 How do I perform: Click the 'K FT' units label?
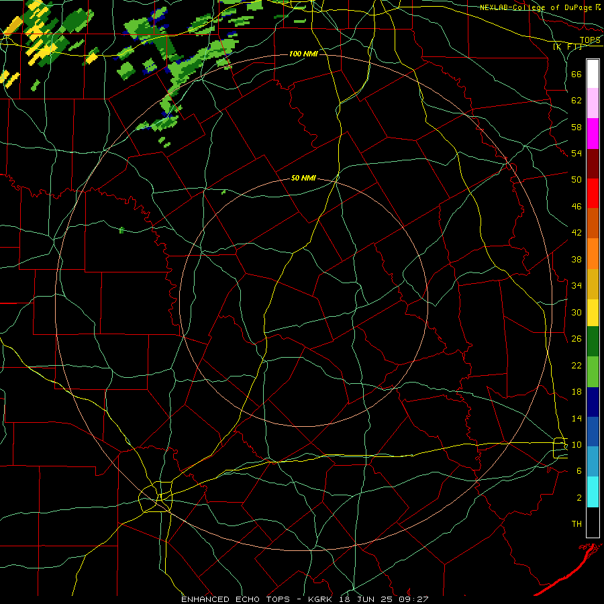(x=567, y=47)
